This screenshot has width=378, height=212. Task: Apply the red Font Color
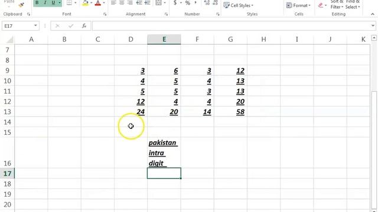tap(98, 3)
